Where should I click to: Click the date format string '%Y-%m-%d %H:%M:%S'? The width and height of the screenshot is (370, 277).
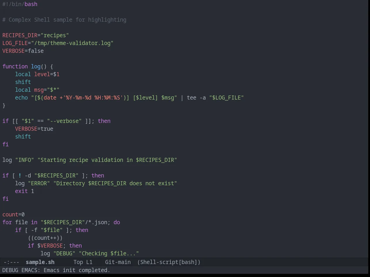click(x=93, y=98)
